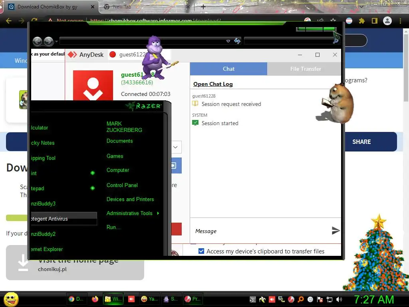Launch Protegent Antivirus from the Start menu
The width and height of the screenshot is (409, 307).
64,219
